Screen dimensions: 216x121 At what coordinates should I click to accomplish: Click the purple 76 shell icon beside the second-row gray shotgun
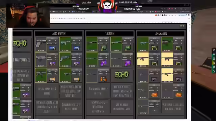click(x=128, y=64)
